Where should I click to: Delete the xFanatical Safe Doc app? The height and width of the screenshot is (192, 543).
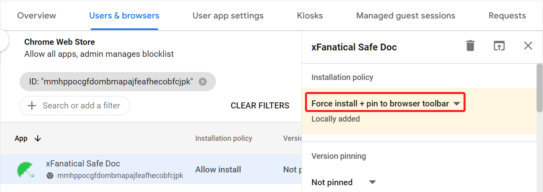(x=470, y=46)
